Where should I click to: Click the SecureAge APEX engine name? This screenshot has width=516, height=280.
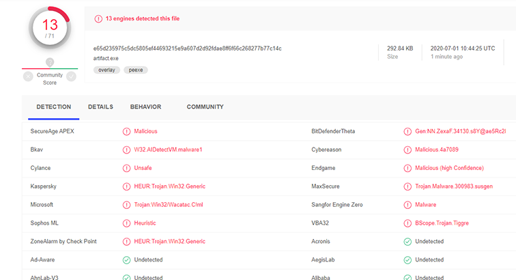click(53, 131)
